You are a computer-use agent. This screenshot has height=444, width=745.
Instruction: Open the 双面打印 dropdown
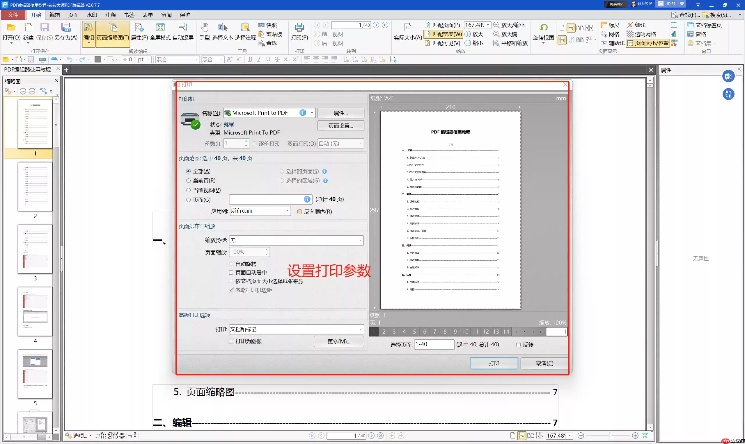360,143
